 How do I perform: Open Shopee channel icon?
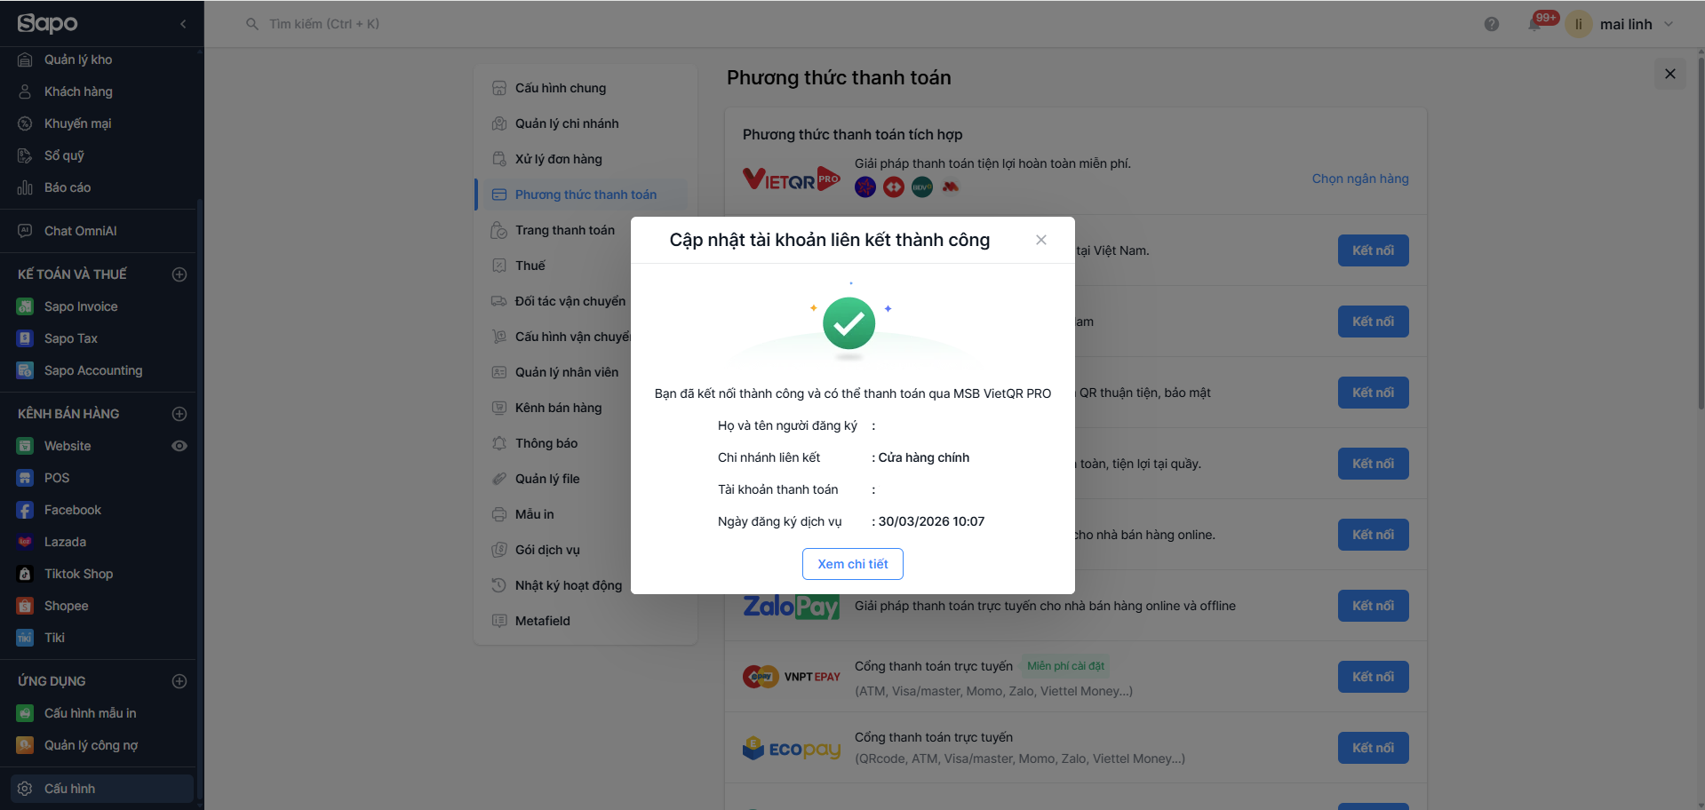point(25,606)
